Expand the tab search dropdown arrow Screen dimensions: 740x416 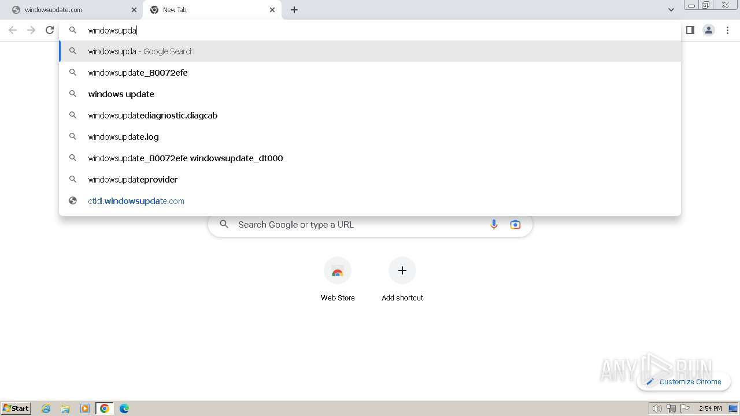(x=671, y=10)
